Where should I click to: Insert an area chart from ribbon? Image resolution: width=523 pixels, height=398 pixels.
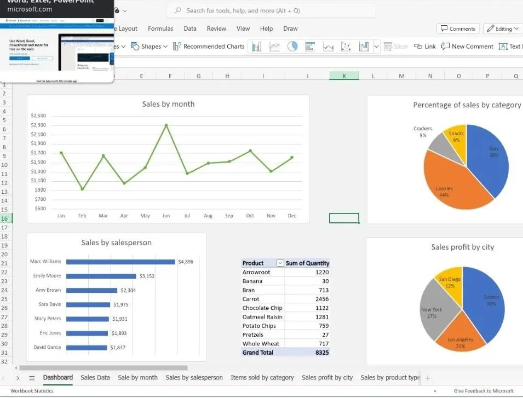click(328, 47)
